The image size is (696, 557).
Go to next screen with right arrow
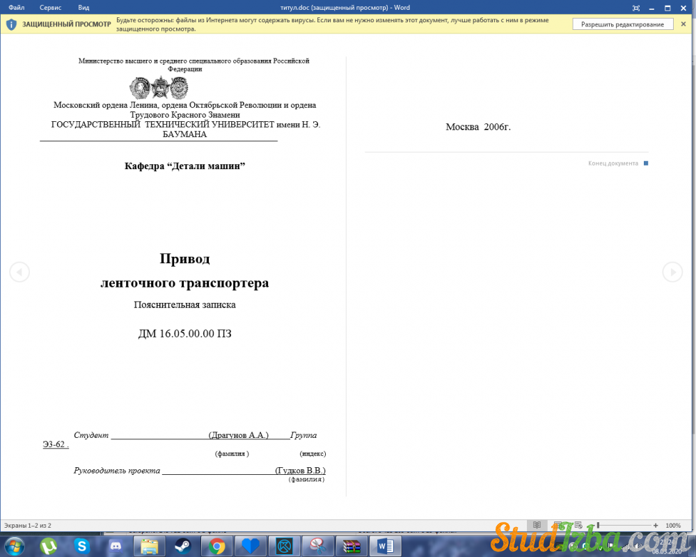click(x=672, y=272)
